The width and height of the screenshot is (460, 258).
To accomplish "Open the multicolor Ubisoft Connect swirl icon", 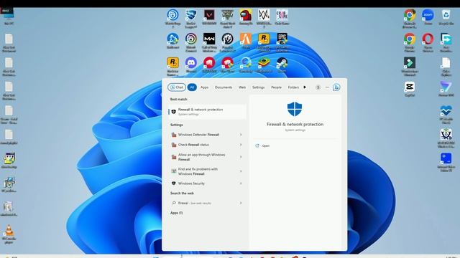I will (191, 39).
